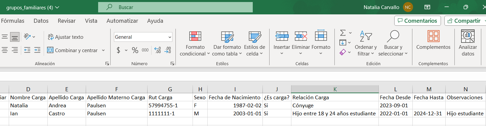Click the Eliminar cells icon
The height and width of the screenshot is (126, 486).
[301, 36]
